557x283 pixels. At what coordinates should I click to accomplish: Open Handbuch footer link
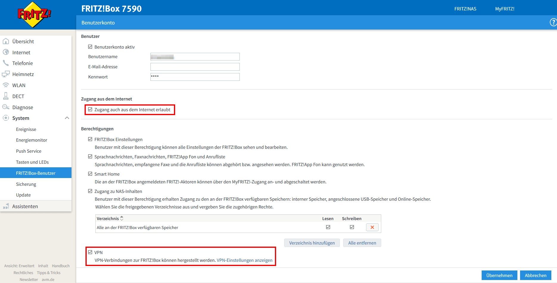[x=61, y=266]
